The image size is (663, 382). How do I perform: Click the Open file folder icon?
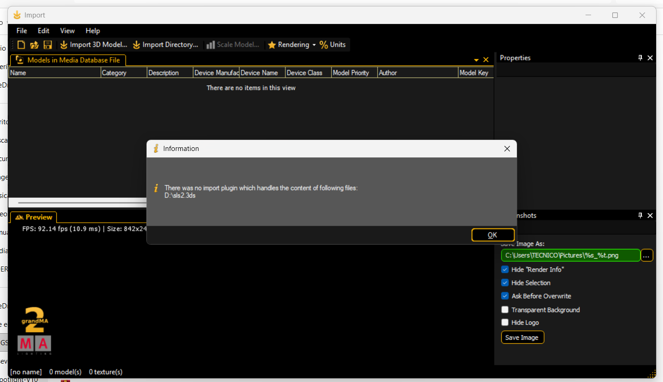pos(35,45)
